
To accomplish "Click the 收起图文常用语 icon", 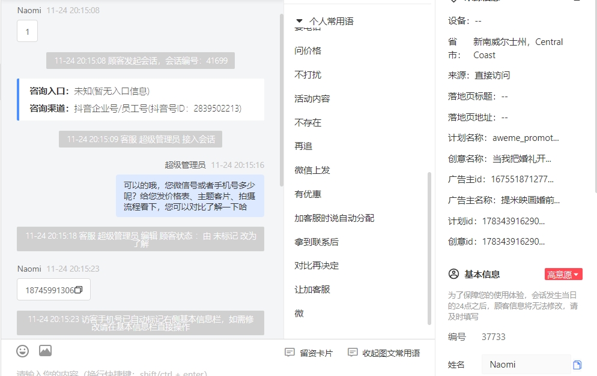I will click(x=353, y=353).
